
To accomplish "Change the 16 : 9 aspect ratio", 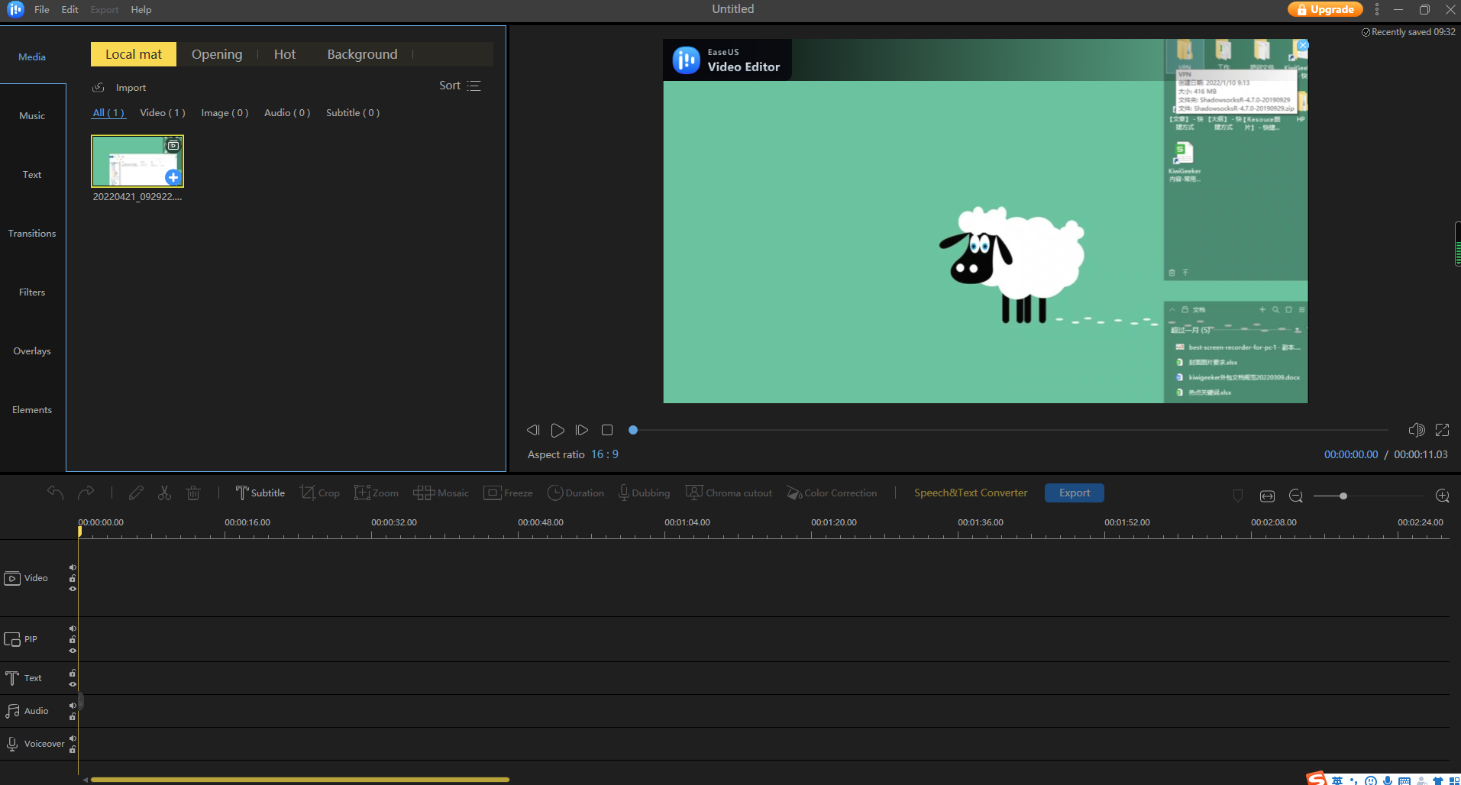I will (605, 454).
